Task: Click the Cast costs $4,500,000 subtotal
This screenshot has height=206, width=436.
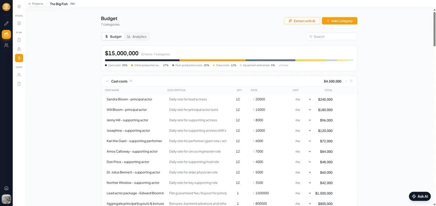Action: coord(332,81)
